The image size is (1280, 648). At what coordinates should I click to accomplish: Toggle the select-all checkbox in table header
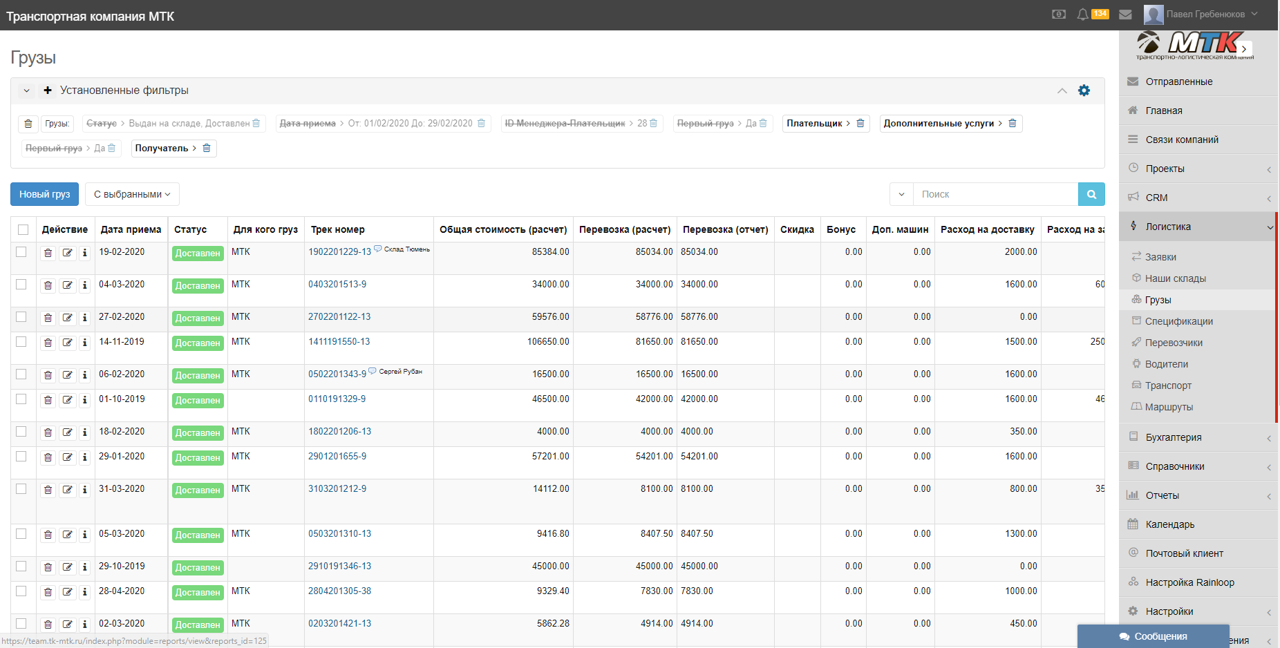pos(23,229)
